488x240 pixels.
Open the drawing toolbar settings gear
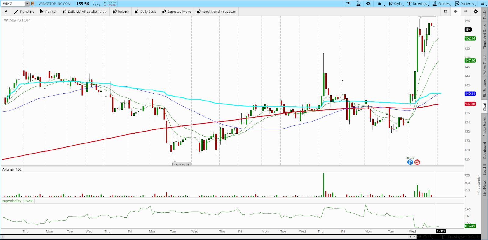(x=475, y=12)
